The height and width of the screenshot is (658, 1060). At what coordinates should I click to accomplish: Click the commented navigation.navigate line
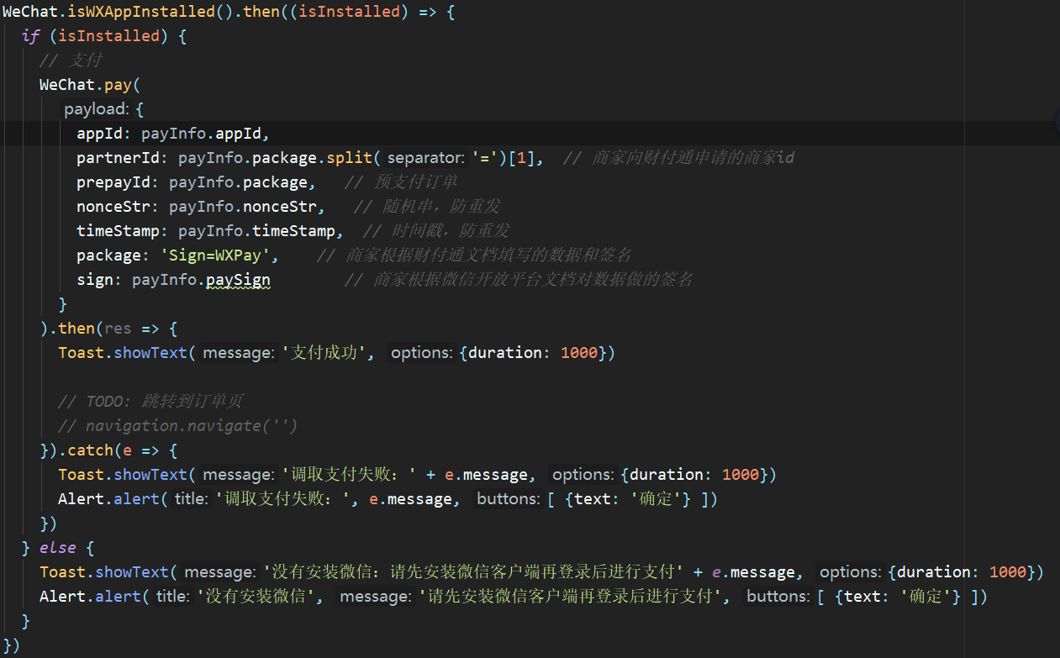click(x=180, y=425)
